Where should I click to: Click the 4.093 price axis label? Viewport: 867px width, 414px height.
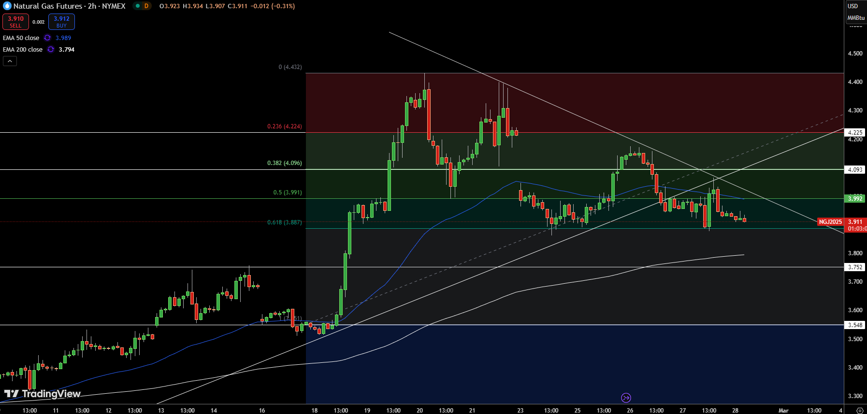[855, 169]
